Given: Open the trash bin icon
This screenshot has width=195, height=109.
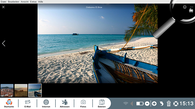Looking at the screenshot, I should click(x=169, y=104).
